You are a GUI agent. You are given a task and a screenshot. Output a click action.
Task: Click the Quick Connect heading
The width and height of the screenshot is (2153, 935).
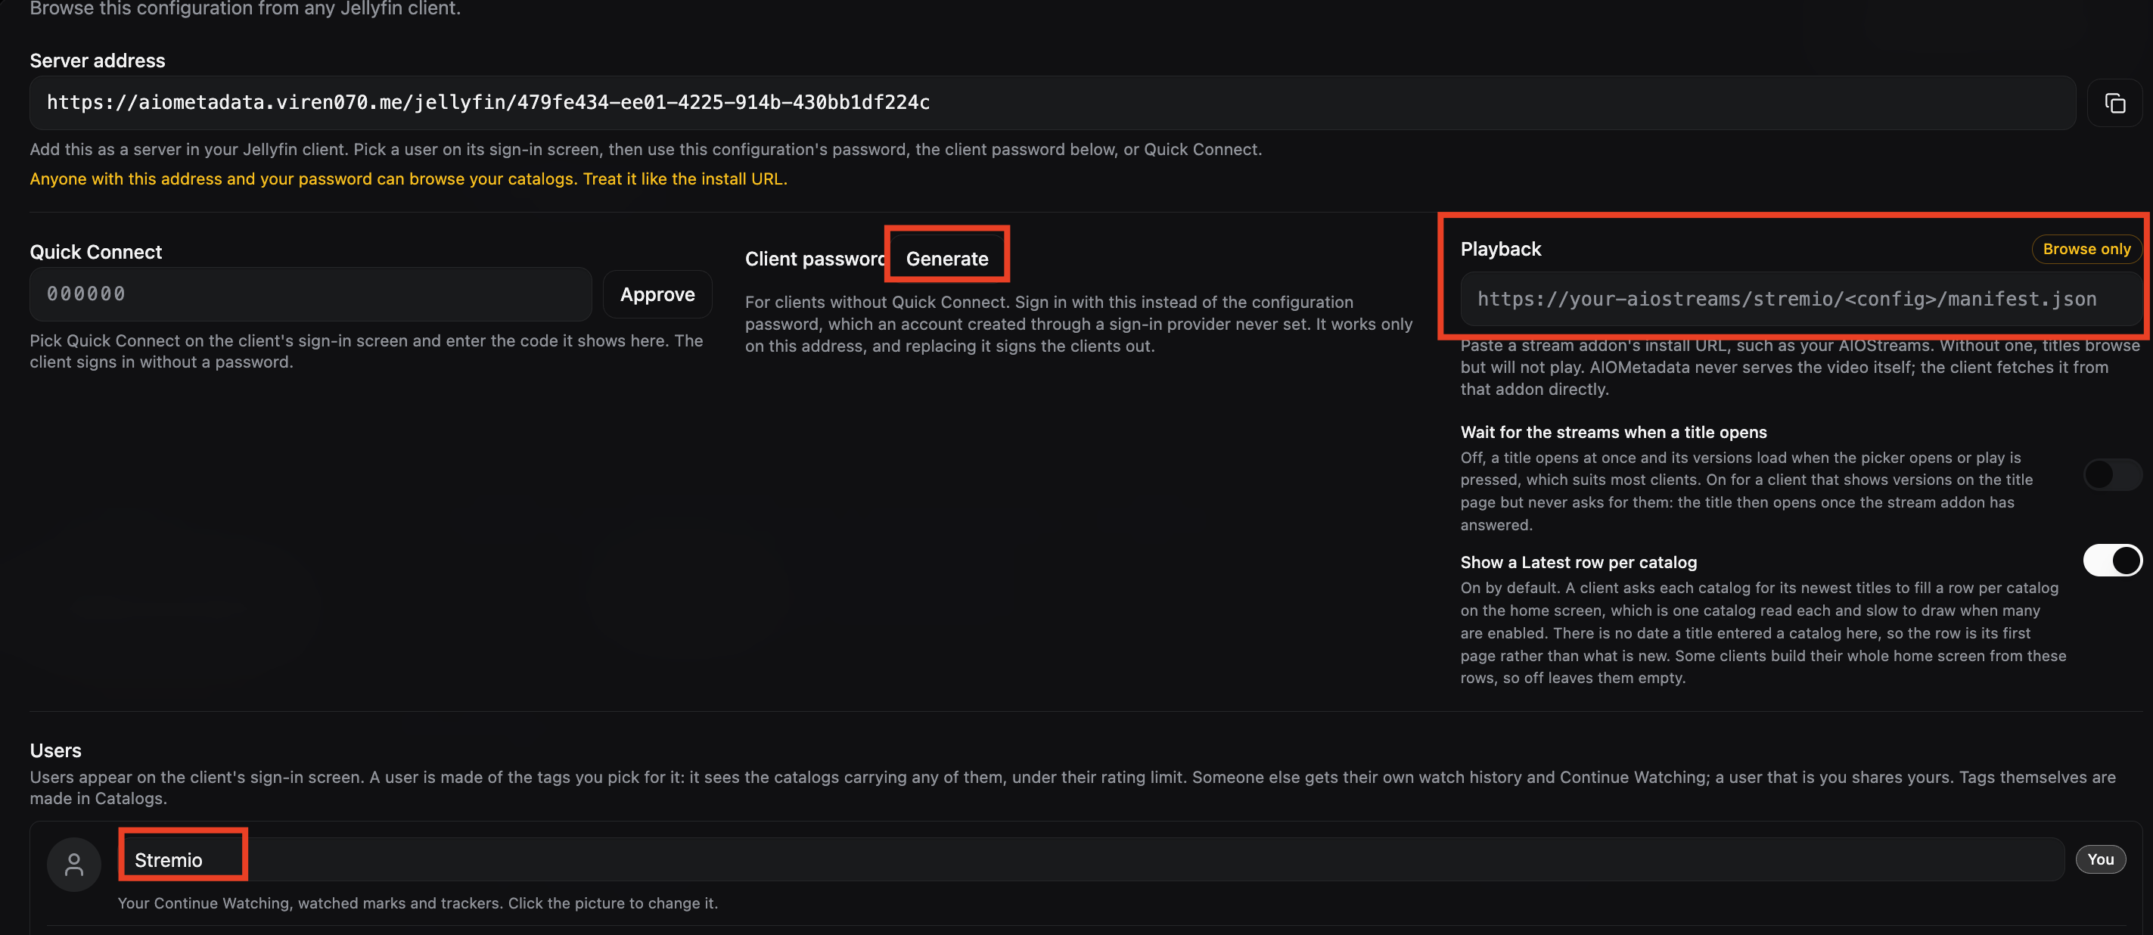pyautogui.click(x=95, y=253)
